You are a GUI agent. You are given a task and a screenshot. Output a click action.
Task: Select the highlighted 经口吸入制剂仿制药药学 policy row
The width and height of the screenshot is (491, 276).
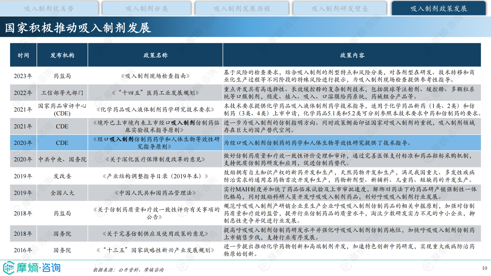click(155, 143)
